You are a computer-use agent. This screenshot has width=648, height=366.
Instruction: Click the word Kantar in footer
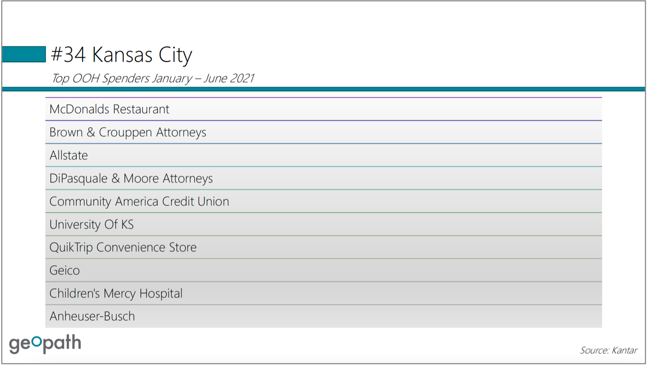[624, 350]
